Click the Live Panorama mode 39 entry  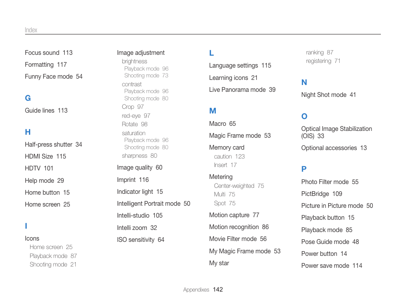pyautogui.click(x=242, y=90)
